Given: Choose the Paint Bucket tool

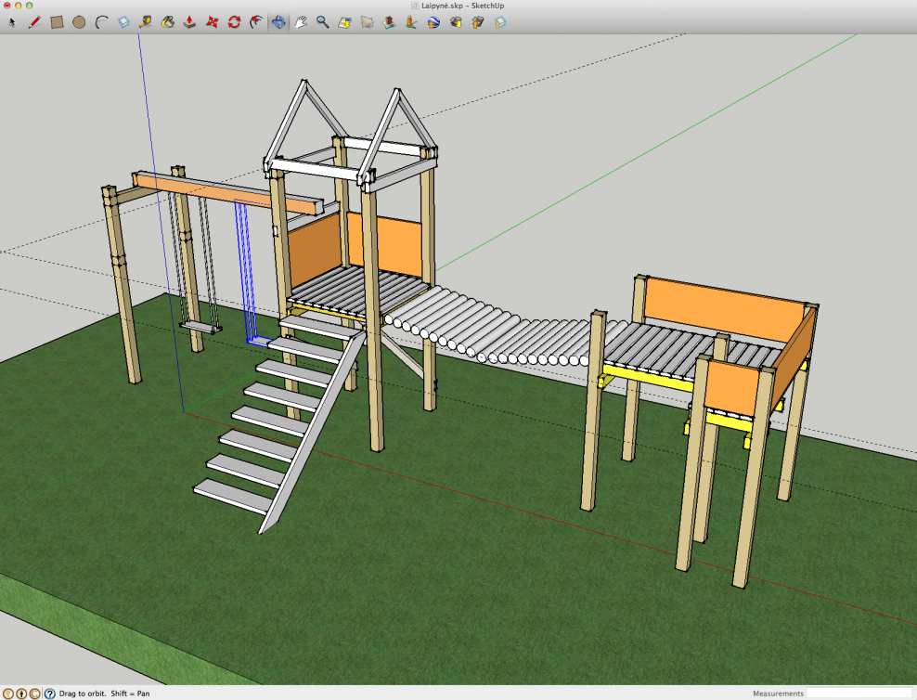Looking at the screenshot, I should click(168, 22).
